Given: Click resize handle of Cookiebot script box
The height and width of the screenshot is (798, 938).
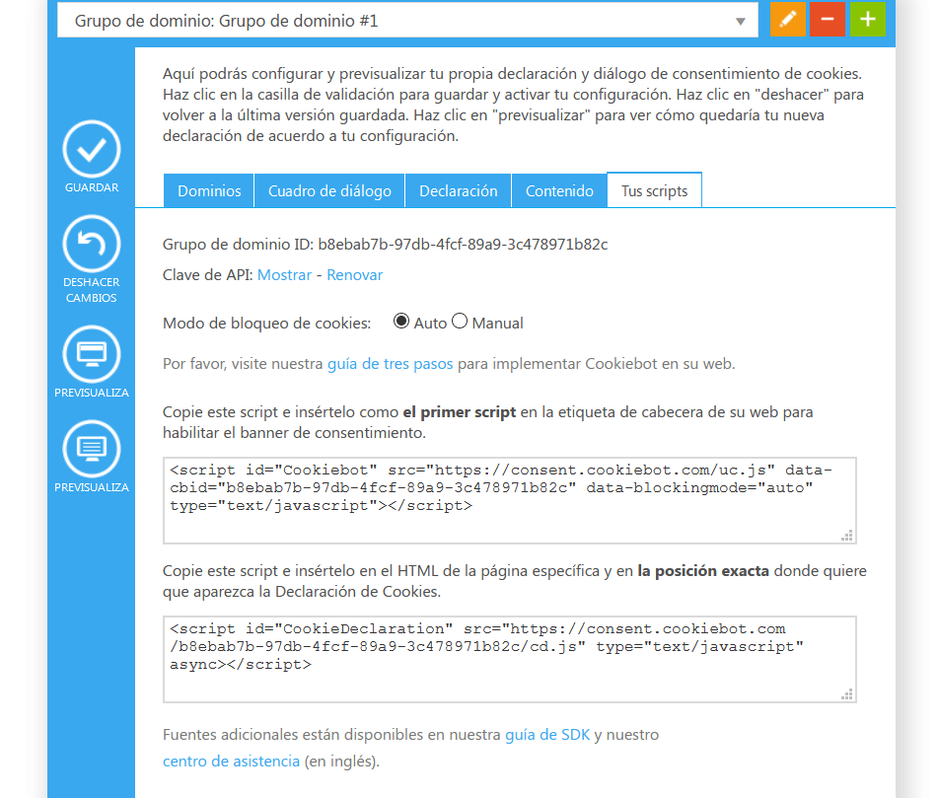Looking at the screenshot, I should pos(847,536).
